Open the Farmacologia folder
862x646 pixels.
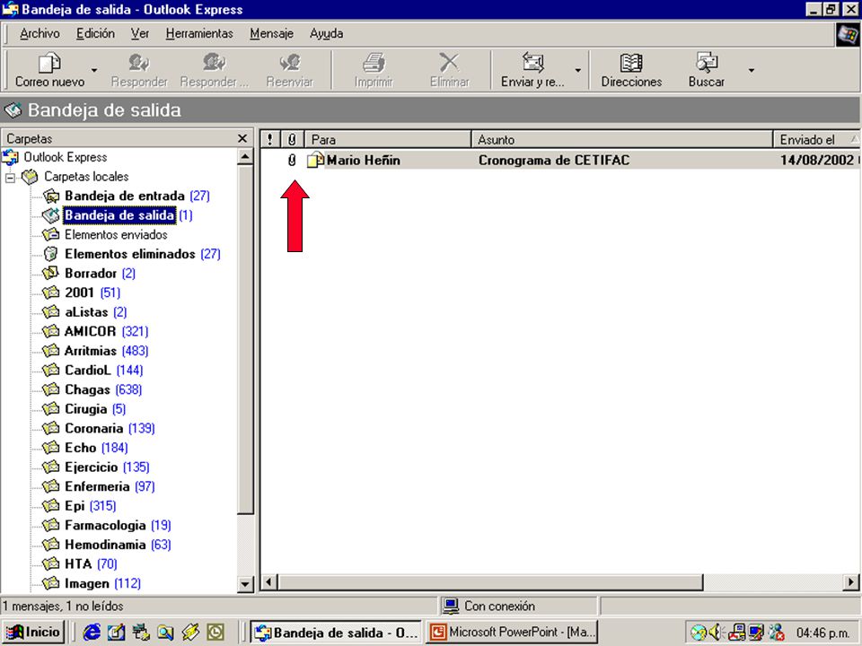pos(105,525)
